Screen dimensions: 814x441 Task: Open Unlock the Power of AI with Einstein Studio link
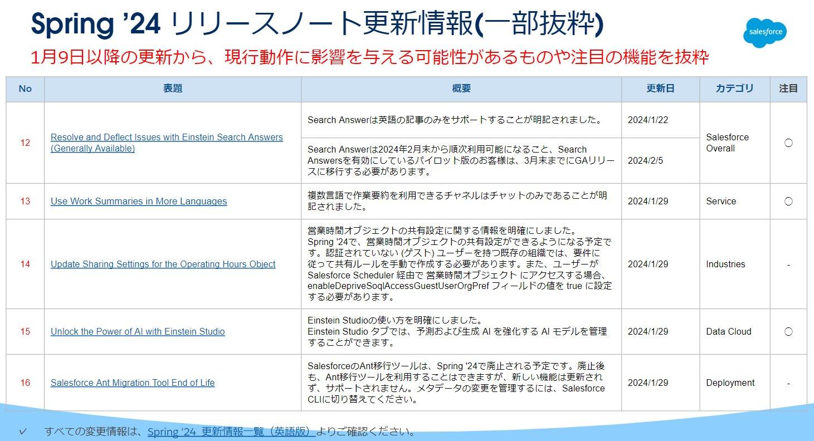click(x=138, y=331)
